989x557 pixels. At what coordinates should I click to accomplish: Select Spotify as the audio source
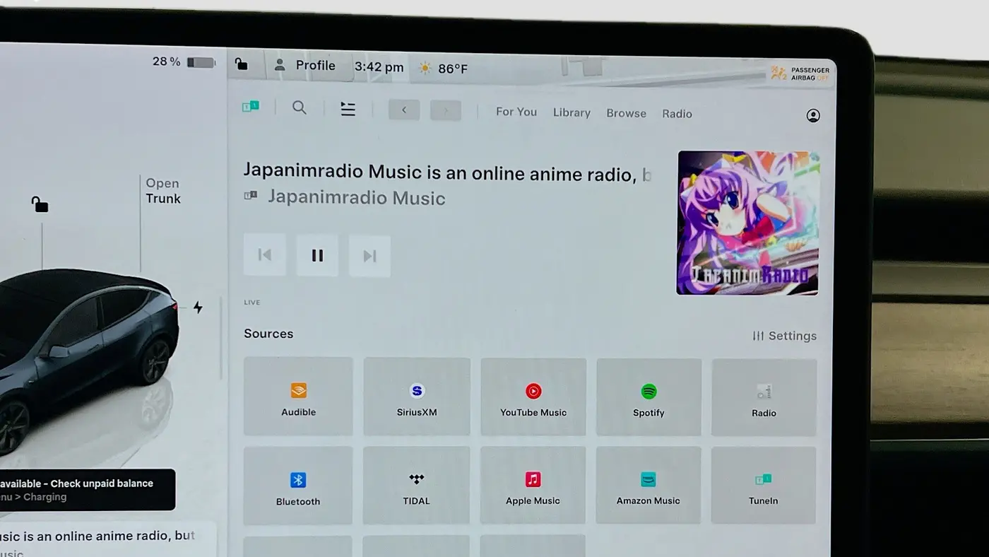(649, 397)
